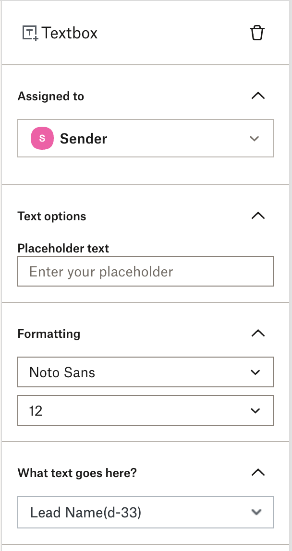Click the Textbox field type icon

(x=30, y=33)
